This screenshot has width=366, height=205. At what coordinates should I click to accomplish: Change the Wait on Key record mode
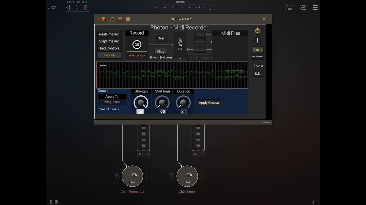[x=137, y=56]
